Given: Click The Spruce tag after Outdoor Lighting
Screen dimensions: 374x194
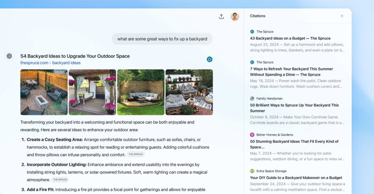Looking at the screenshot, I should (x=60, y=180).
